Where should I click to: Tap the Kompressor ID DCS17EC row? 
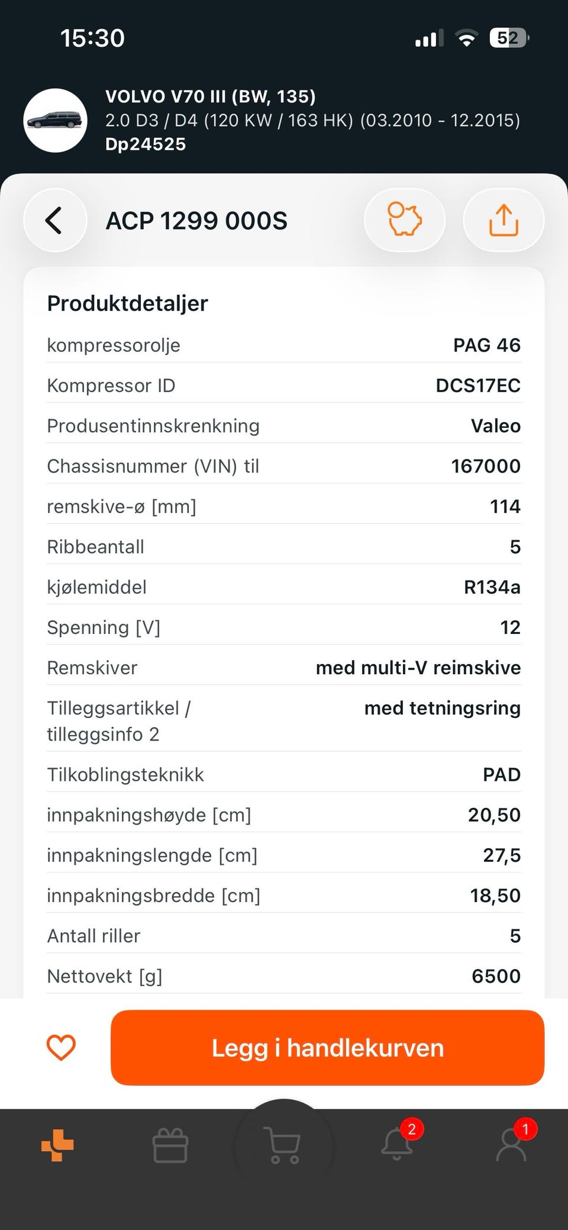[284, 385]
